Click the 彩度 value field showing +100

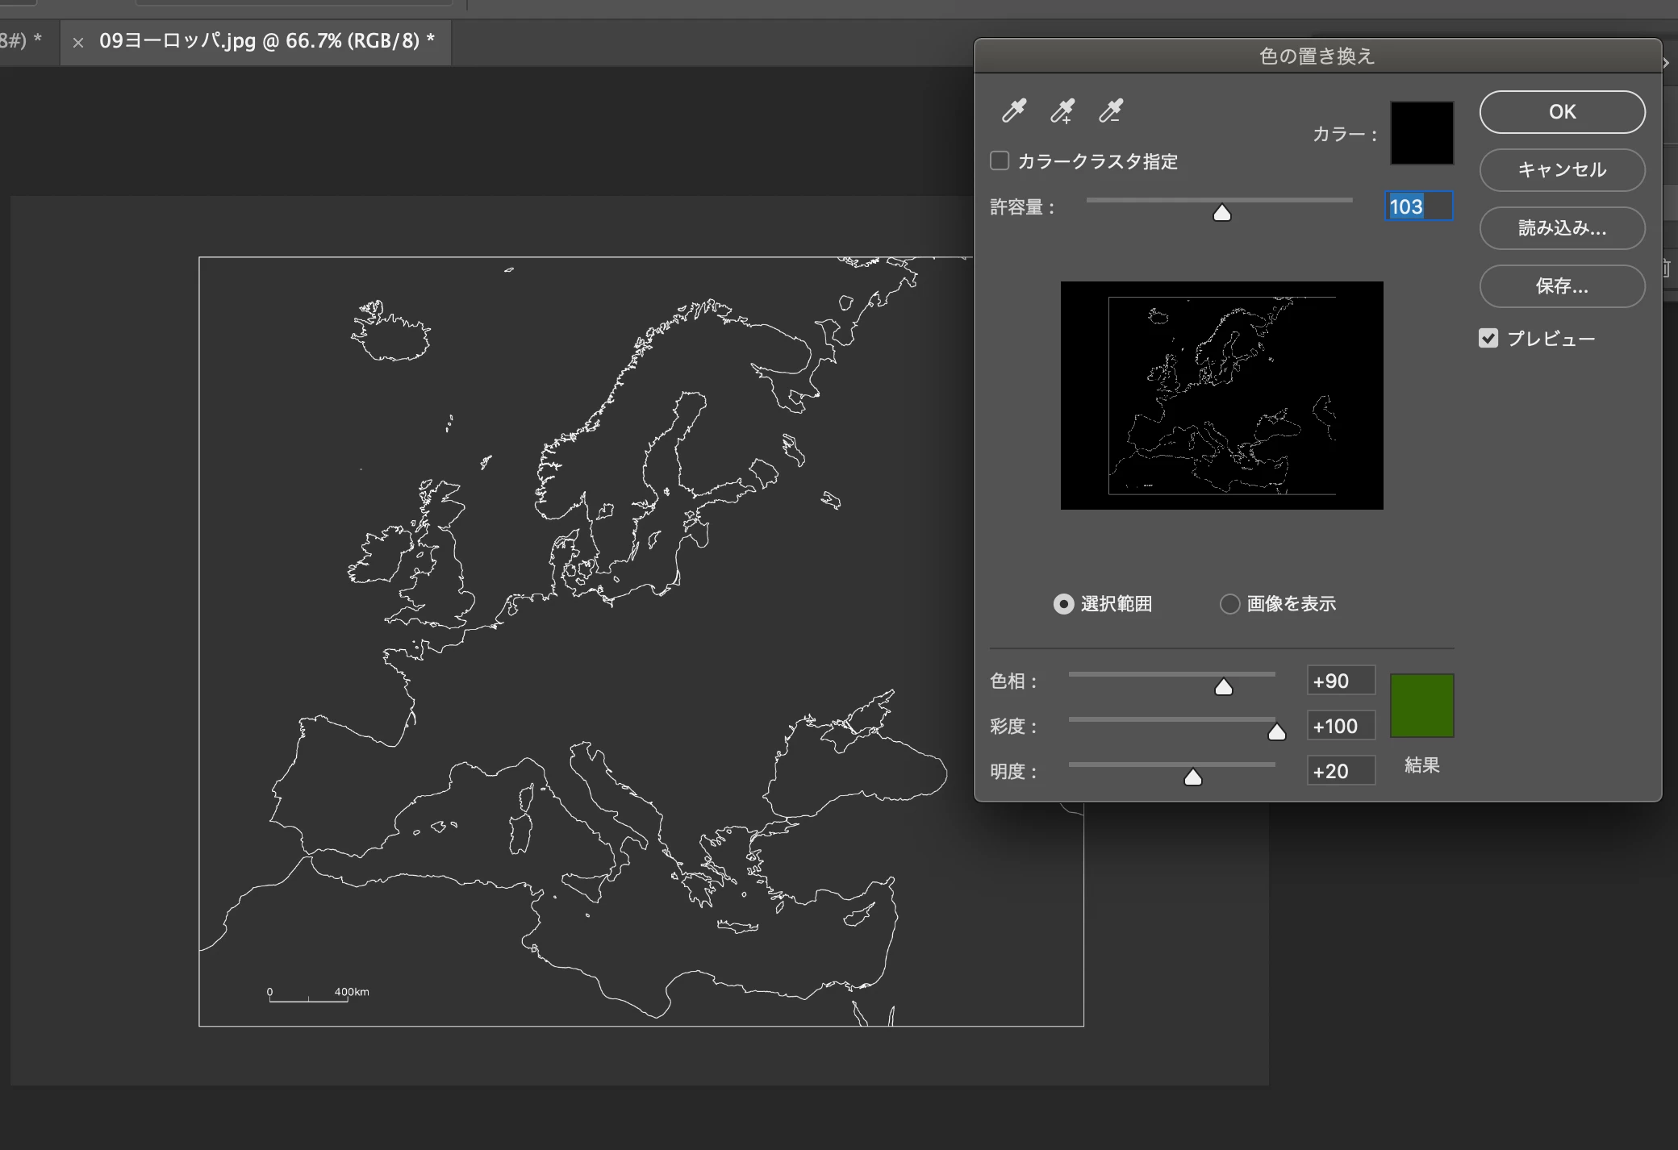point(1341,726)
